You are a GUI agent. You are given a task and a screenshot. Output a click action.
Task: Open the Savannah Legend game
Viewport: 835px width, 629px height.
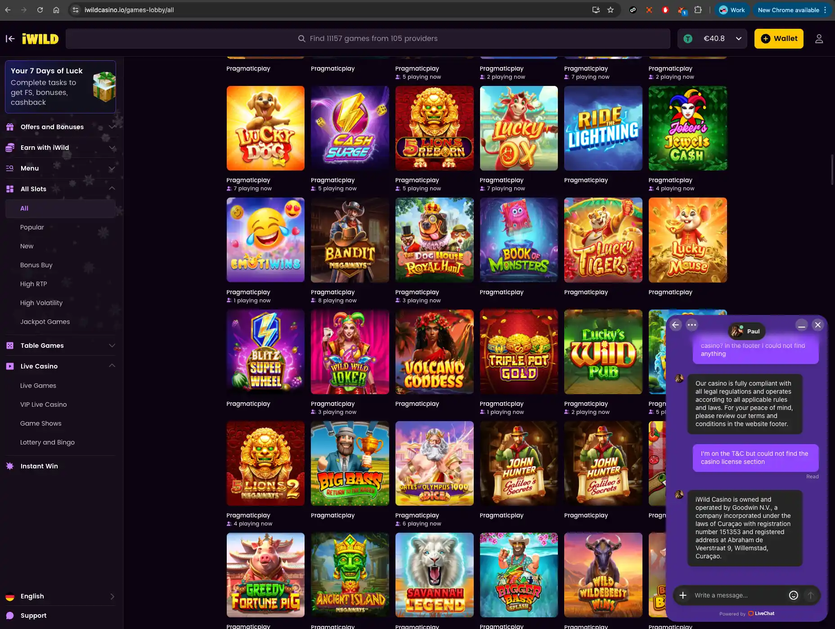[435, 575]
